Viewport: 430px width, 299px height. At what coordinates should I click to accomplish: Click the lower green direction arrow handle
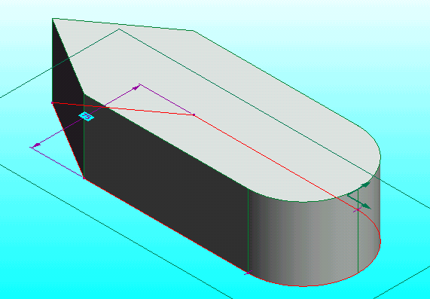tap(366, 206)
